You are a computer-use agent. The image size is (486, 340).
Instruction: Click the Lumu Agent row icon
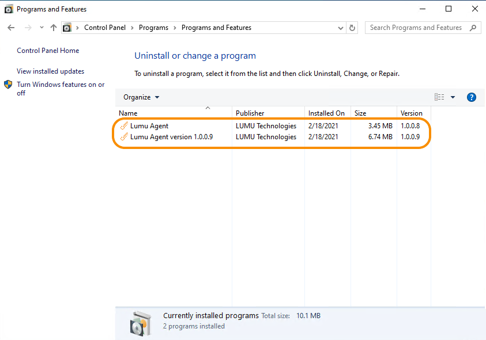pyautogui.click(x=124, y=125)
